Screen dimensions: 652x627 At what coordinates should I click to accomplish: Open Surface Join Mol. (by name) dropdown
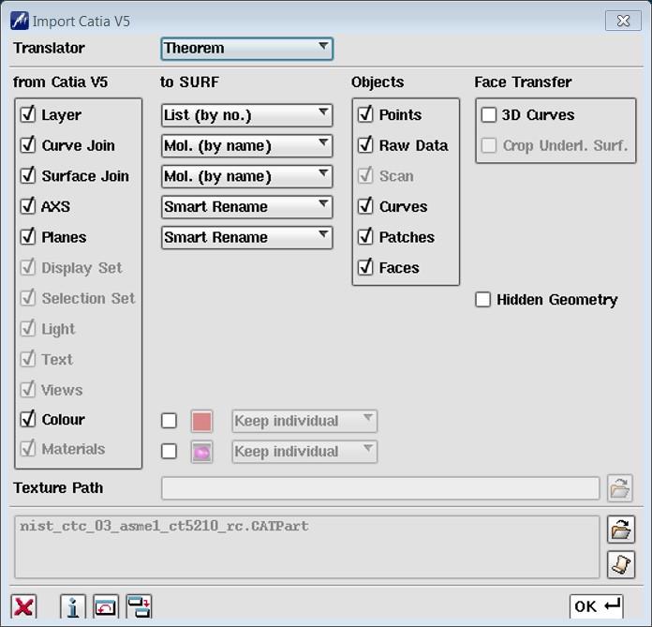pyautogui.click(x=247, y=176)
